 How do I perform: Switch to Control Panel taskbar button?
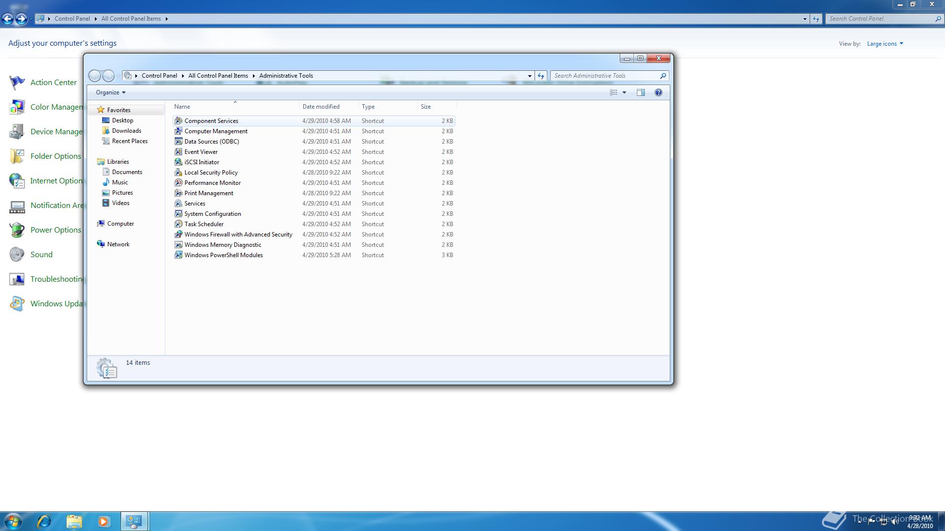[134, 521]
